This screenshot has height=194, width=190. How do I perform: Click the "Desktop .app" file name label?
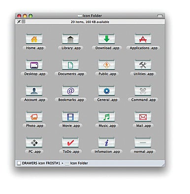coord(34,74)
